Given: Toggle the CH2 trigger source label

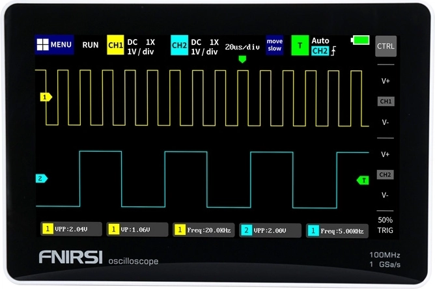Looking at the screenshot, I should (320, 51).
